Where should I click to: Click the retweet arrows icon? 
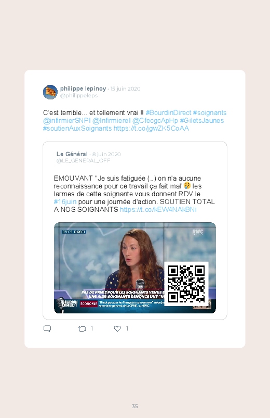pyautogui.click(x=82, y=328)
